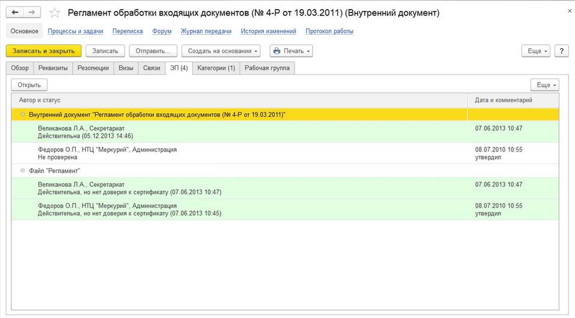Image resolution: width=575 pixels, height=318 pixels.
Task: Collapse the Внутренний документ signature group
Action: click(22, 114)
